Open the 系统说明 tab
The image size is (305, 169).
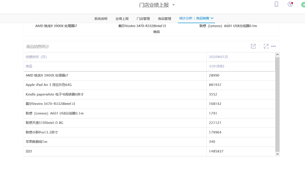tap(101, 19)
